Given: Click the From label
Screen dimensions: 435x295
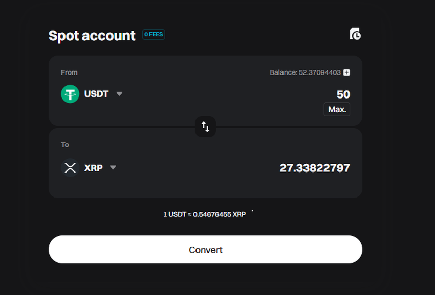Looking at the screenshot, I should (x=69, y=72).
